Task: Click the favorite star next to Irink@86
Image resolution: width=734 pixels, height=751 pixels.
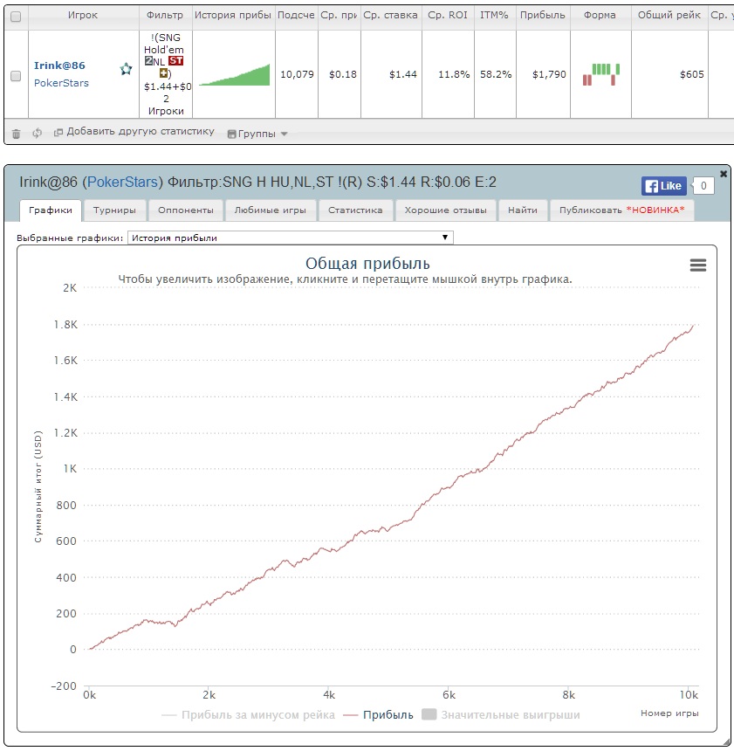Action: pyautogui.click(x=126, y=69)
